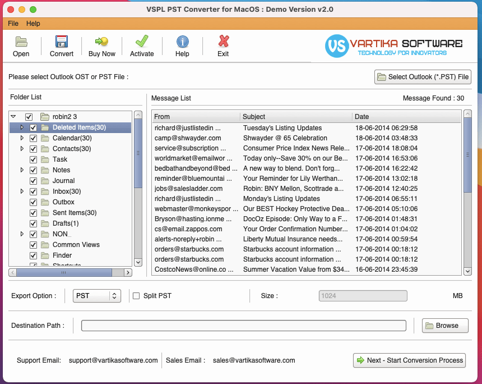Open the Help menu

pyautogui.click(x=33, y=24)
